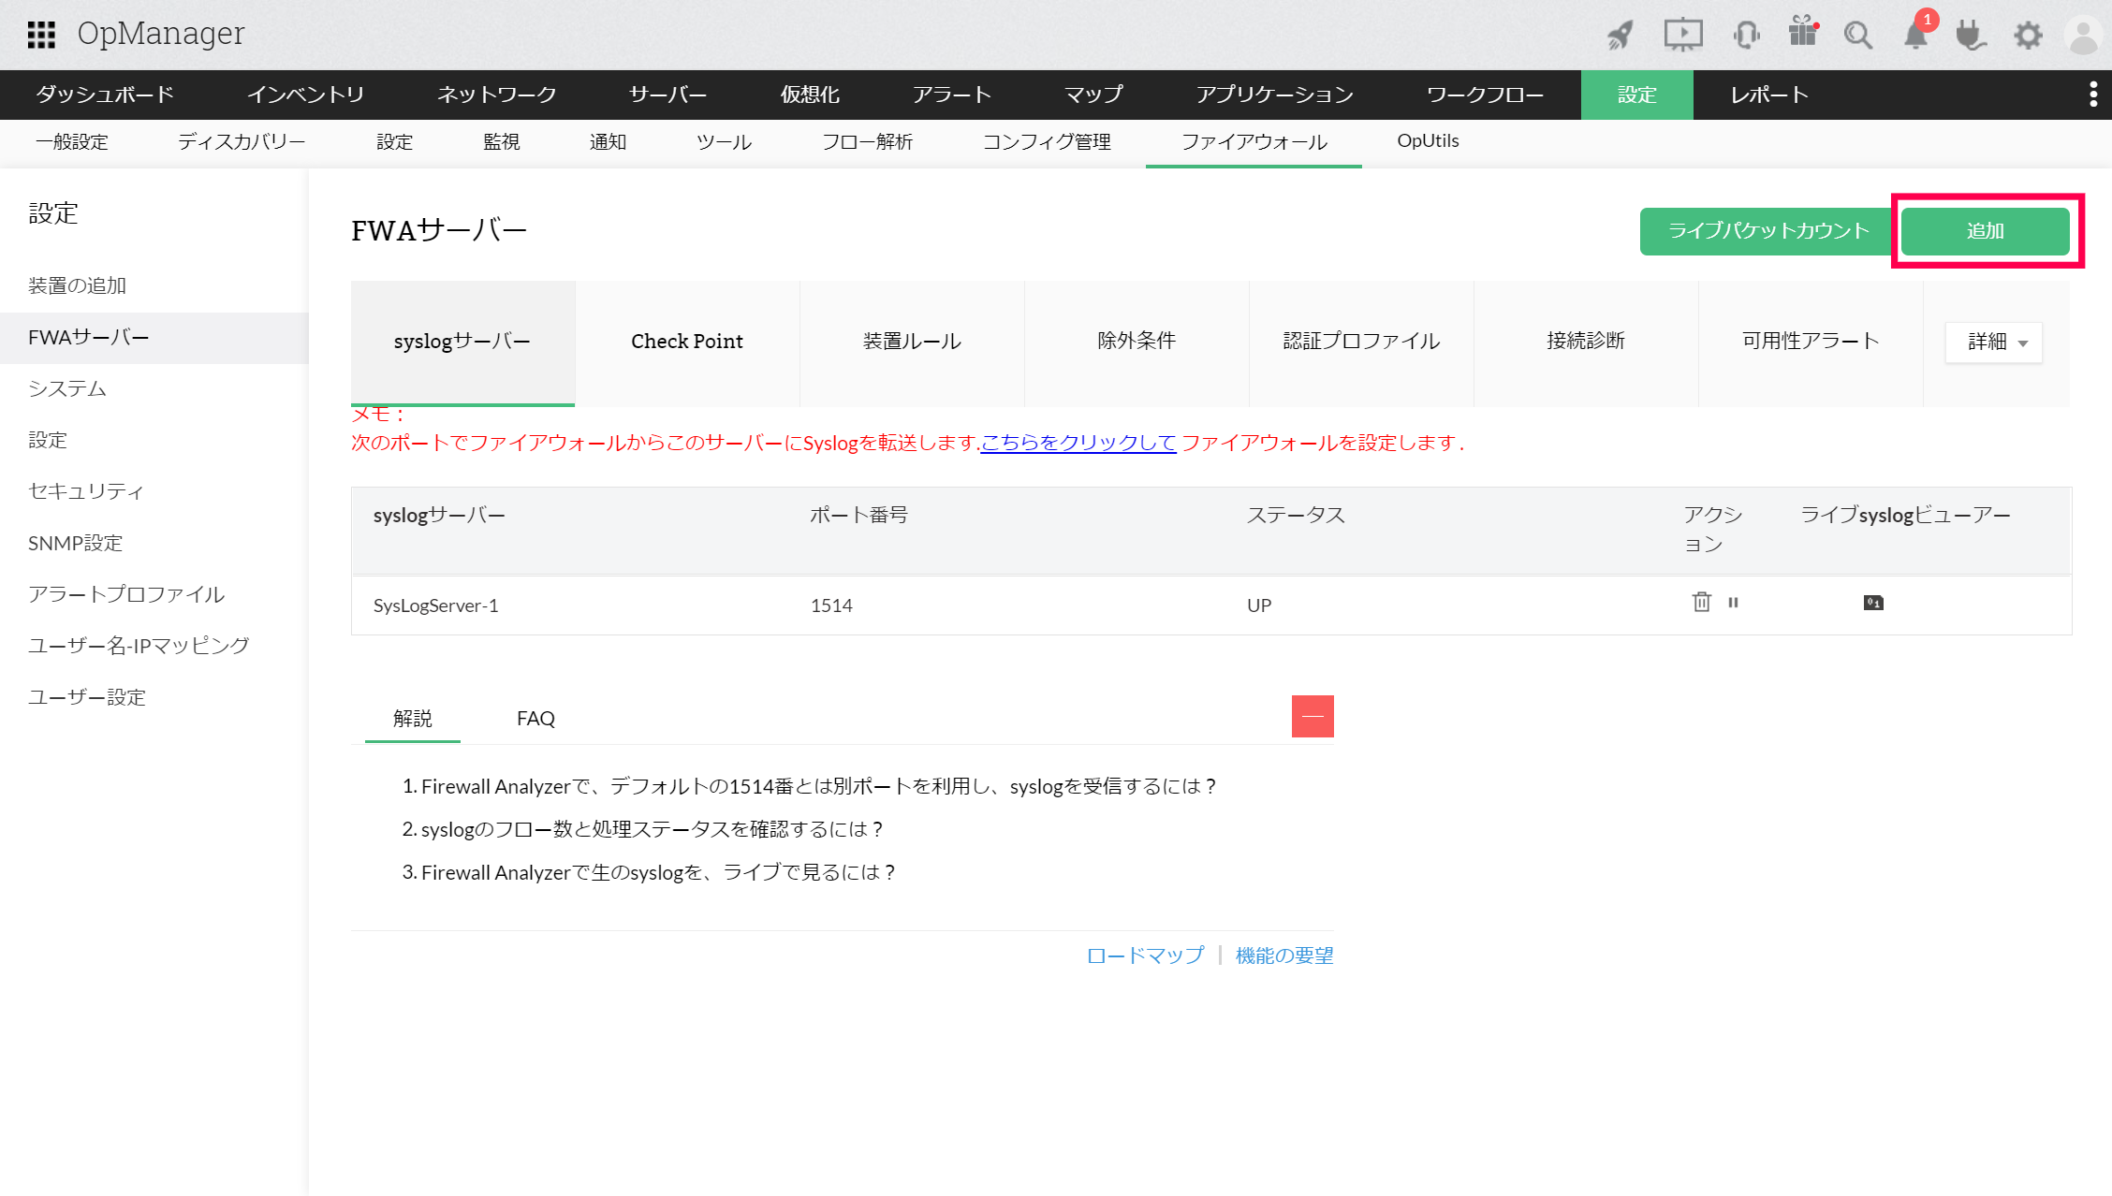This screenshot has height=1196, width=2112.
Task: Open the apps grid icon next to OpManager logo
Action: click(x=43, y=34)
